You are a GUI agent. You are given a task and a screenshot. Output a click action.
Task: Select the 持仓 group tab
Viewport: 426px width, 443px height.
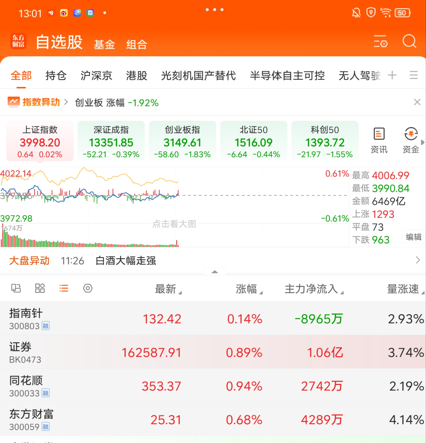point(56,76)
